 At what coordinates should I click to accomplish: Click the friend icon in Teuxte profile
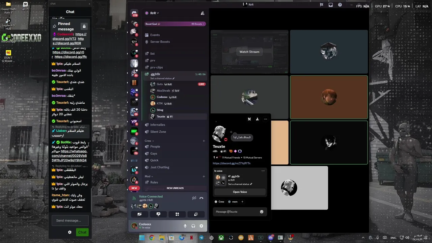pyautogui.click(x=257, y=119)
